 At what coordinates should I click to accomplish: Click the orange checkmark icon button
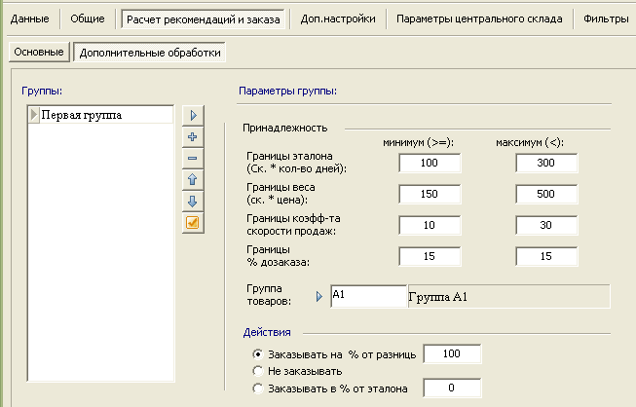[x=193, y=223]
